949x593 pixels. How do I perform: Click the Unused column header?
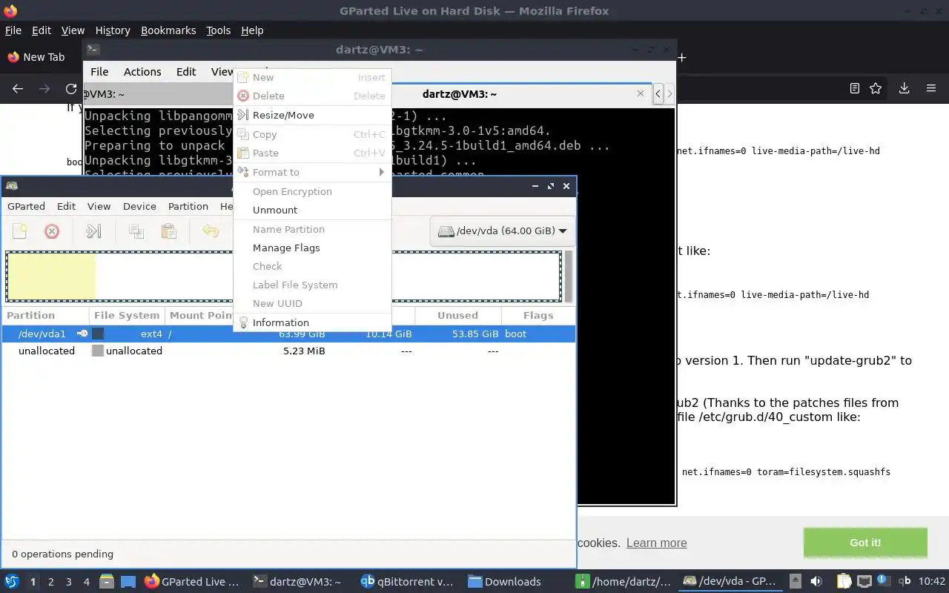coord(457,315)
